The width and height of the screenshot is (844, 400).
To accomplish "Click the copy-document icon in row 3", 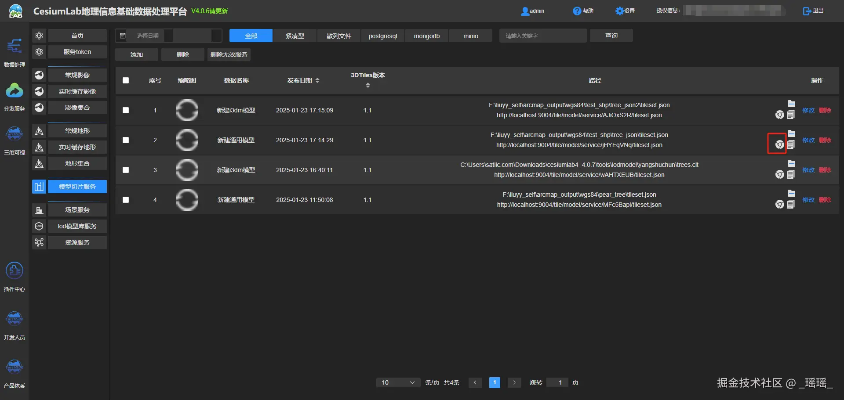I will [x=791, y=174].
